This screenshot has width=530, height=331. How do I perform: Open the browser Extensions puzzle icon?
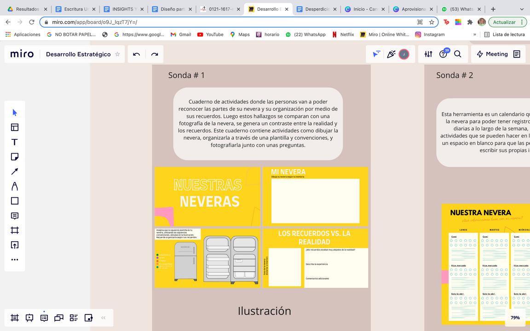(470, 22)
